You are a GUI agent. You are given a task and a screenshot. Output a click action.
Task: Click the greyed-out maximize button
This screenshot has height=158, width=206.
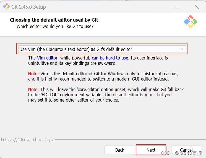[177, 7]
